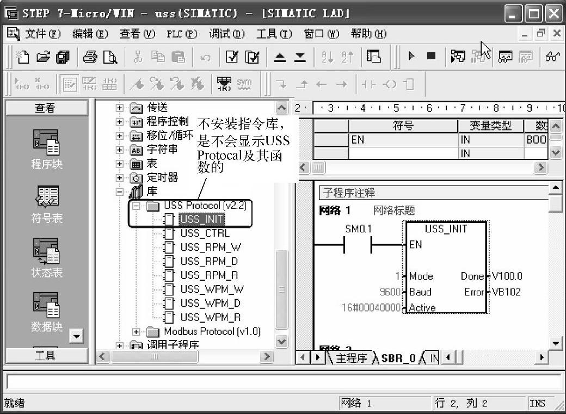The width and height of the screenshot is (566, 414).
Task: Click the glasses status chart icon
Action: tap(552, 57)
